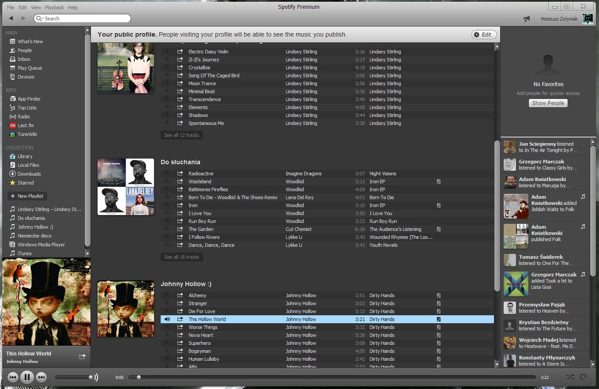Share the track Crystallize

click(x=180, y=68)
